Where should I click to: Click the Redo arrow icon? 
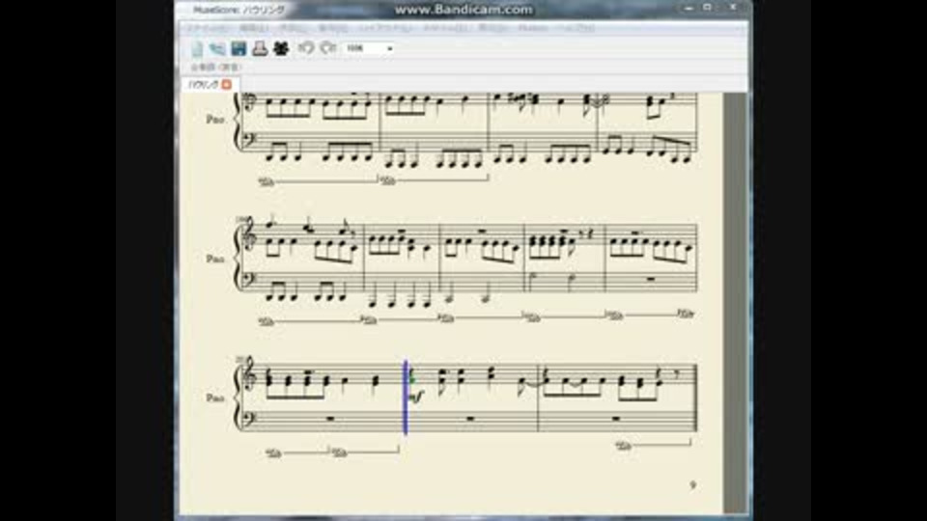(x=327, y=48)
